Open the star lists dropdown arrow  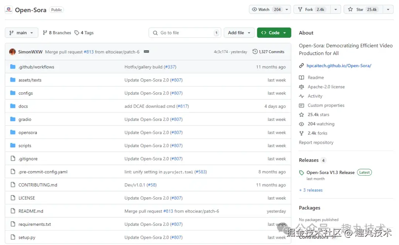point(388,9)
